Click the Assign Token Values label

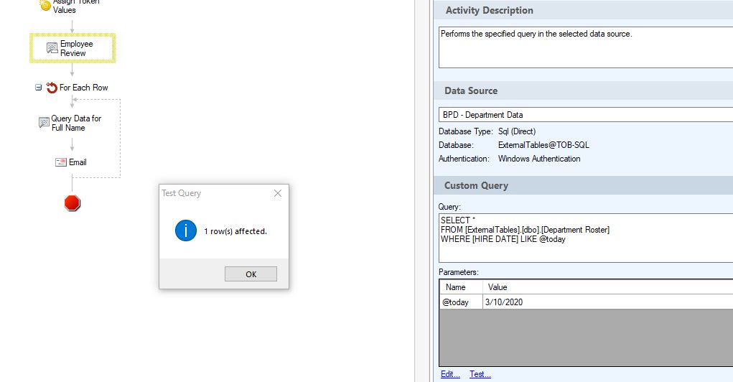point(75,6)
